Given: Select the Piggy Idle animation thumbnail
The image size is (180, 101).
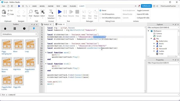Looking at the screenshot, I should coord(19,80).
